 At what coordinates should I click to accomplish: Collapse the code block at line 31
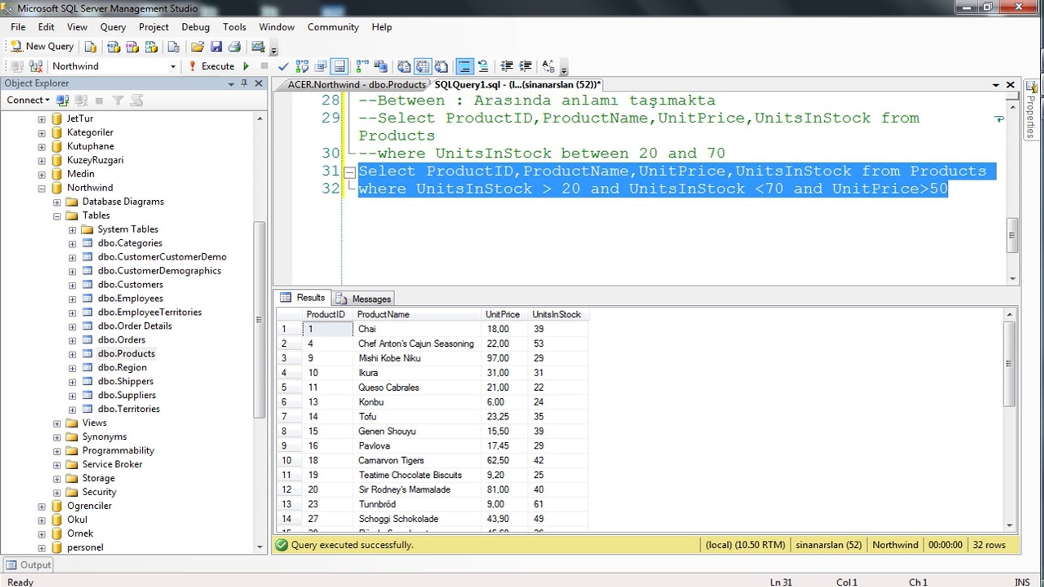[350, 172]
